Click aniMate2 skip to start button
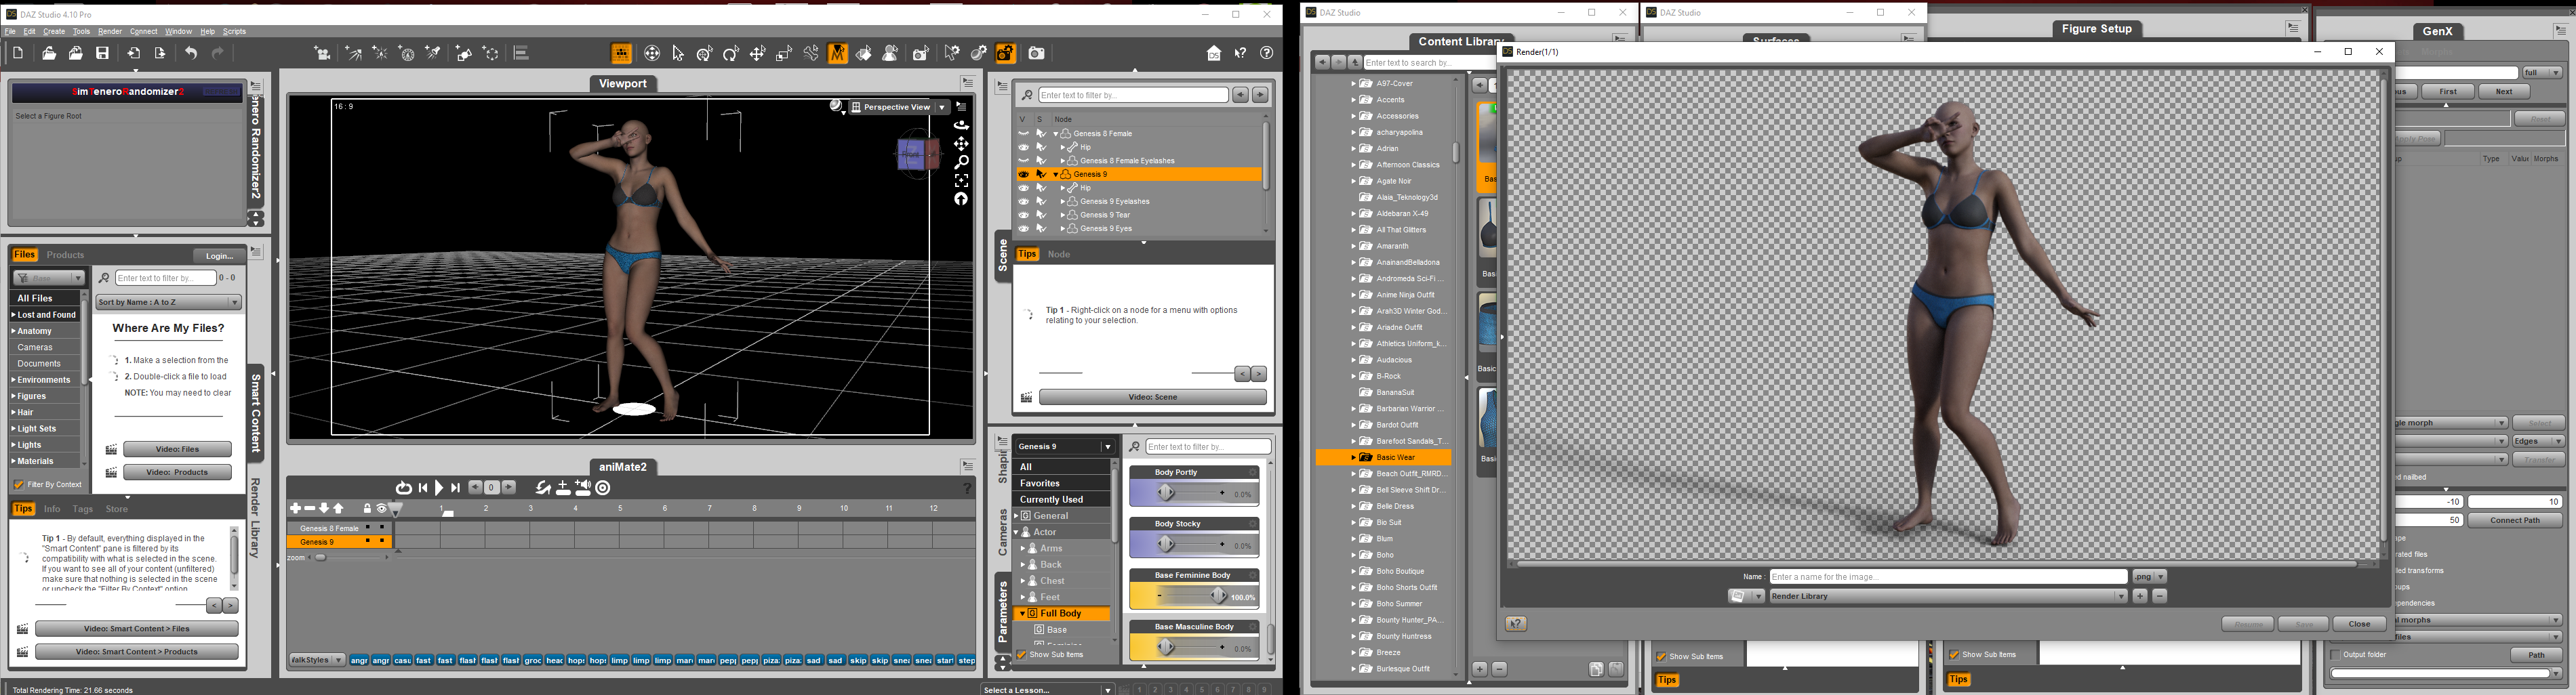 pyautogui.click(x=423, y=488)
